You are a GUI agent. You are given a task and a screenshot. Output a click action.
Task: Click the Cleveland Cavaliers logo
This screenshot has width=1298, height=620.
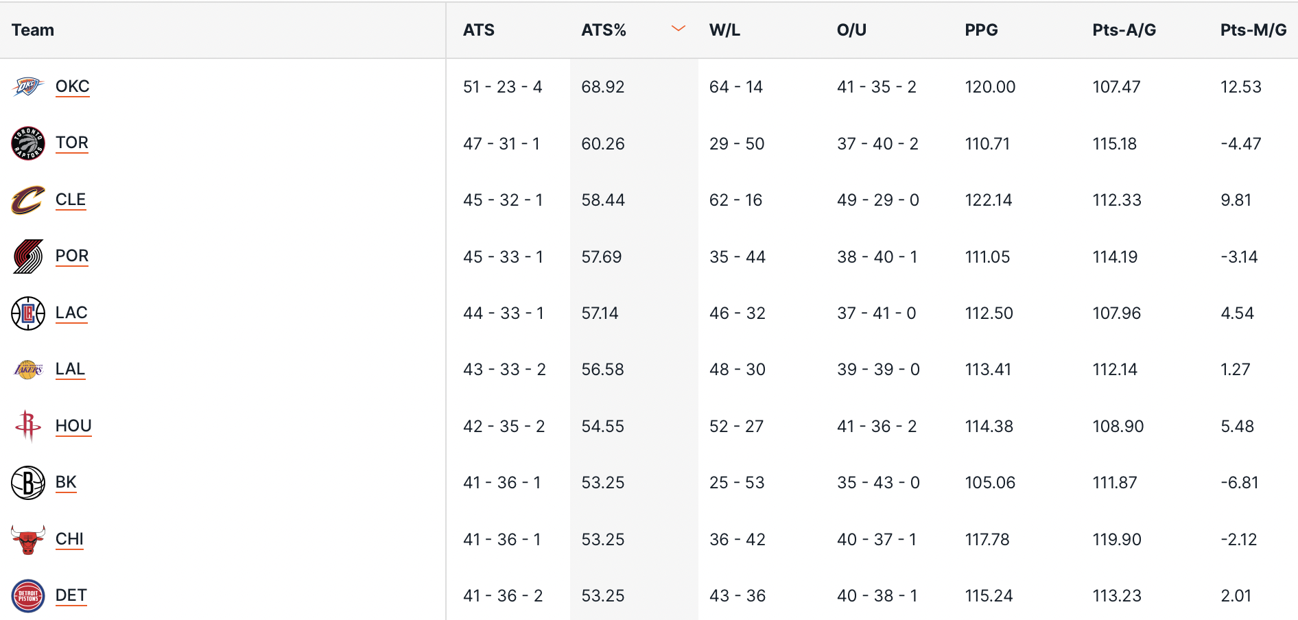click(x=27, y=200)
